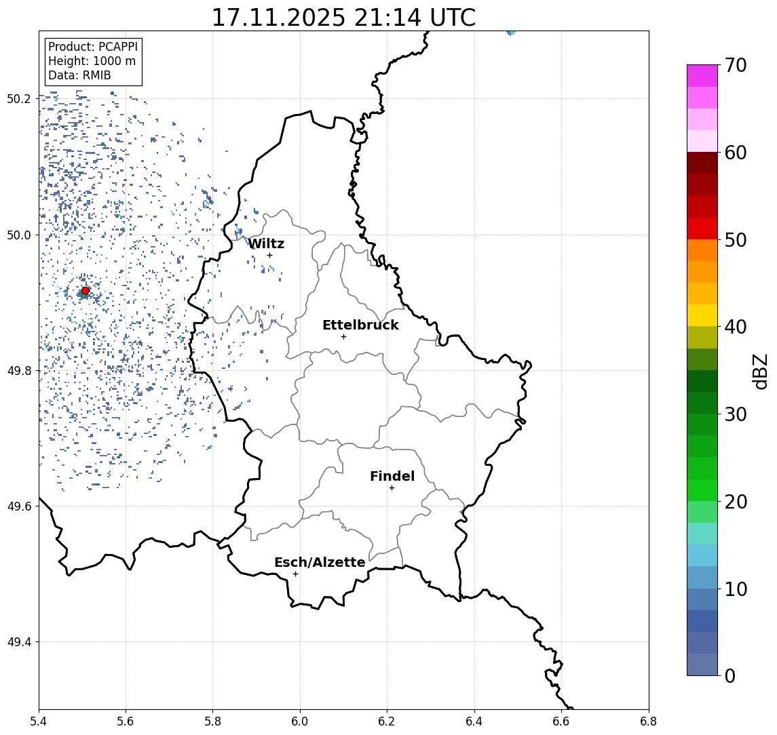Click the longitude tick label 6.8
777x735 pixels.
[x=648, y=721]
